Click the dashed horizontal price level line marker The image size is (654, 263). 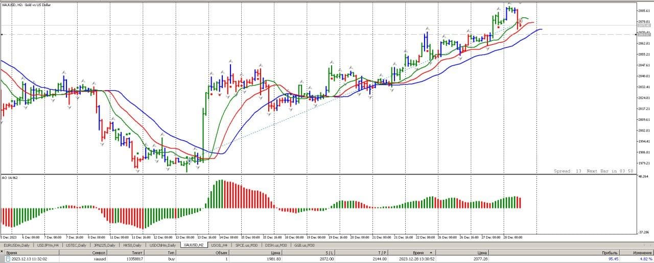(x=3, y=35)
